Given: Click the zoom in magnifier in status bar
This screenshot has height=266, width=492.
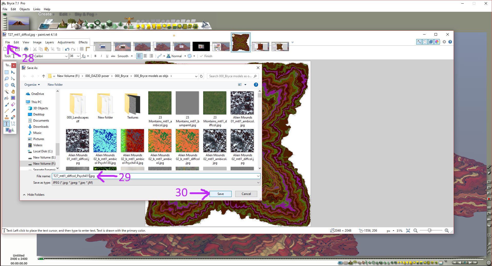Looking at the screenshot, I should (447, 231).
